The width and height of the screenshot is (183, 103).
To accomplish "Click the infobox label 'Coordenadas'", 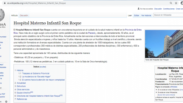I will click(x=161, y=79).
